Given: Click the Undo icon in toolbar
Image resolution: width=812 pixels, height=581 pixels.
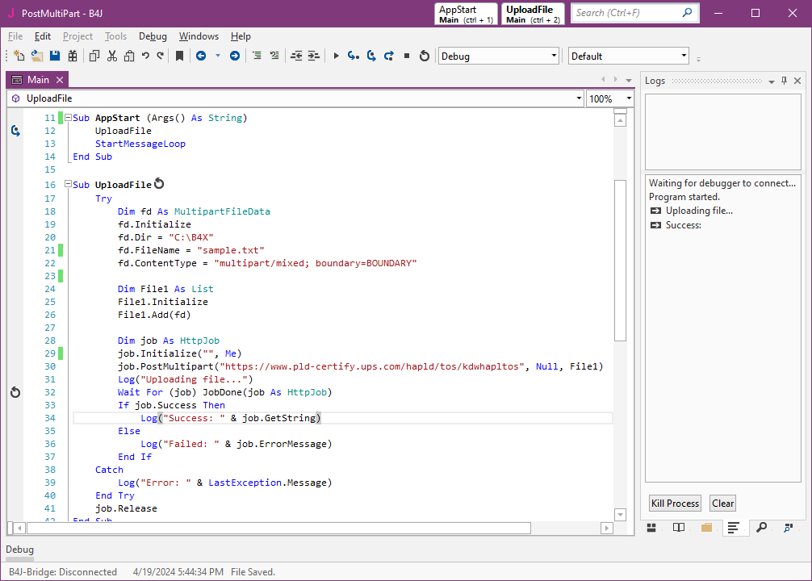Looking at the screenshot, I should click(x=145, y=56).
